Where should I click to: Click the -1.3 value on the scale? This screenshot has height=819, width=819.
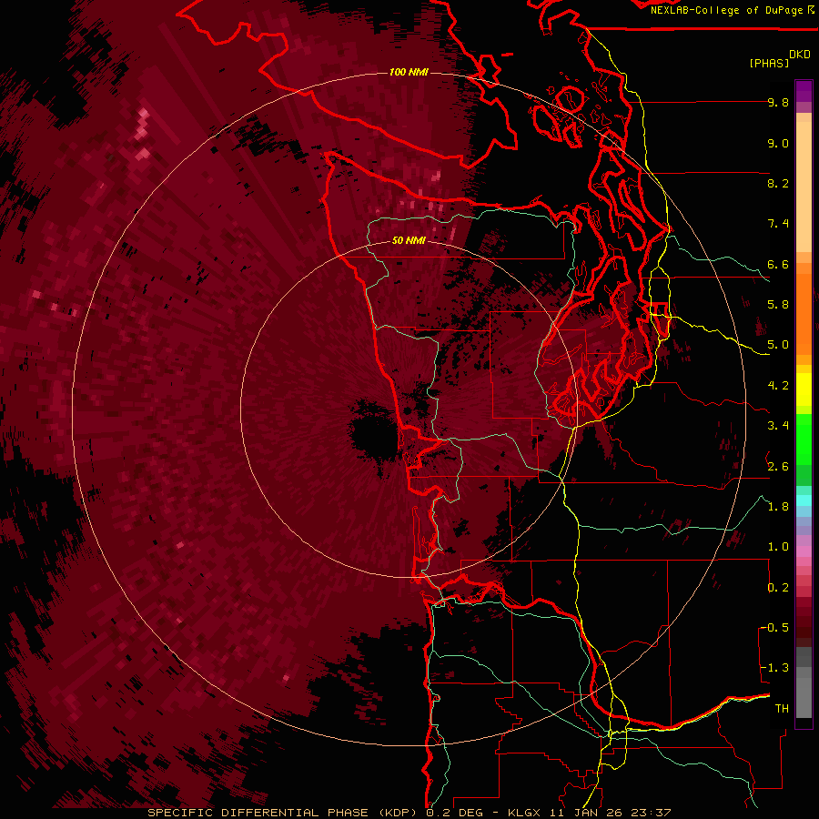point(774,668)
